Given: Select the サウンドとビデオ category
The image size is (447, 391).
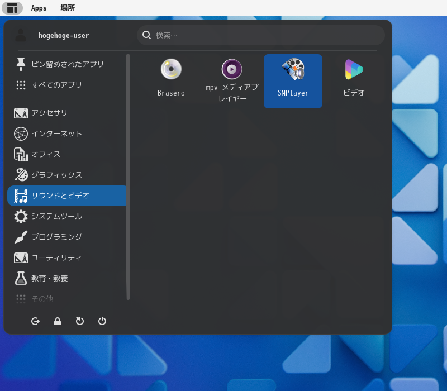Looking at the screenshot, I should pyautogui.click(x=66, y=195).
